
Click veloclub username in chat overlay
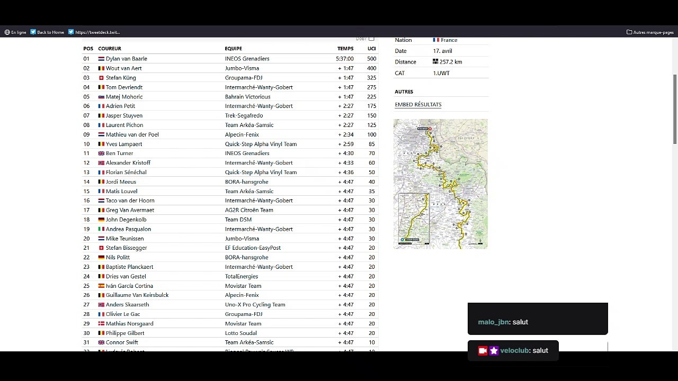[x=514, y=351]
